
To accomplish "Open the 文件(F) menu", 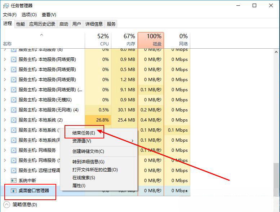I will [10, 15].
